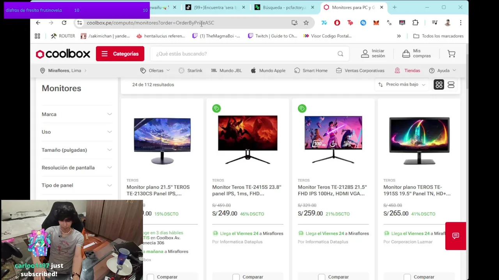Open ROUTER bookmark

(63, 36)
